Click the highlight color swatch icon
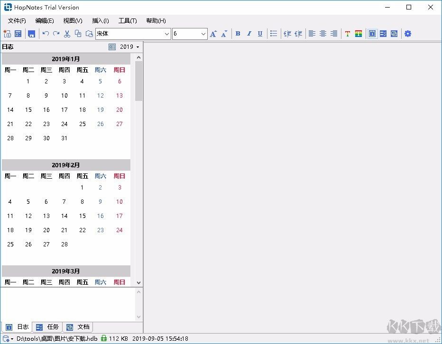The height and width of the screenshot is (344, 442). 359,33
